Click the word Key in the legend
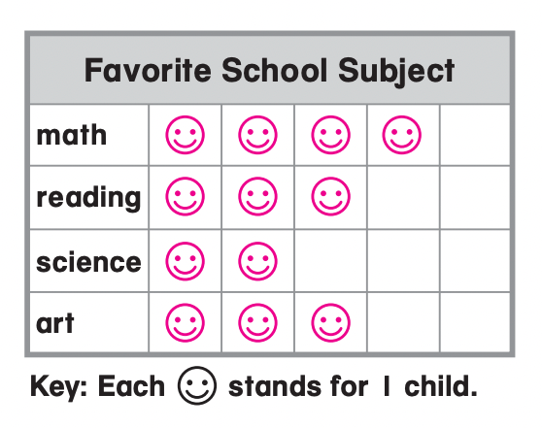This screenshot has height=428, width=542. pos(58,387)
